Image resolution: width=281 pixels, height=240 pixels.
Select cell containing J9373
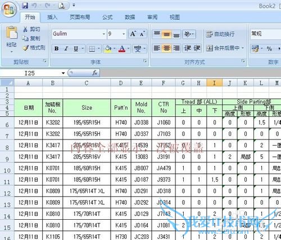pos(164,180)
